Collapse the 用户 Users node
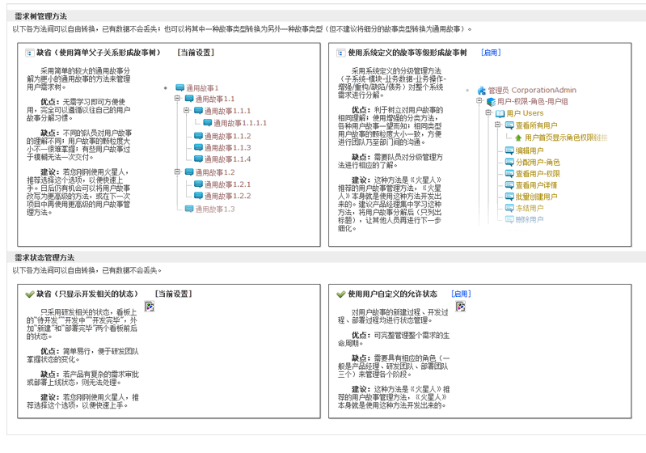This screenshot has width=646, height=453. click(x=488, y=112)
